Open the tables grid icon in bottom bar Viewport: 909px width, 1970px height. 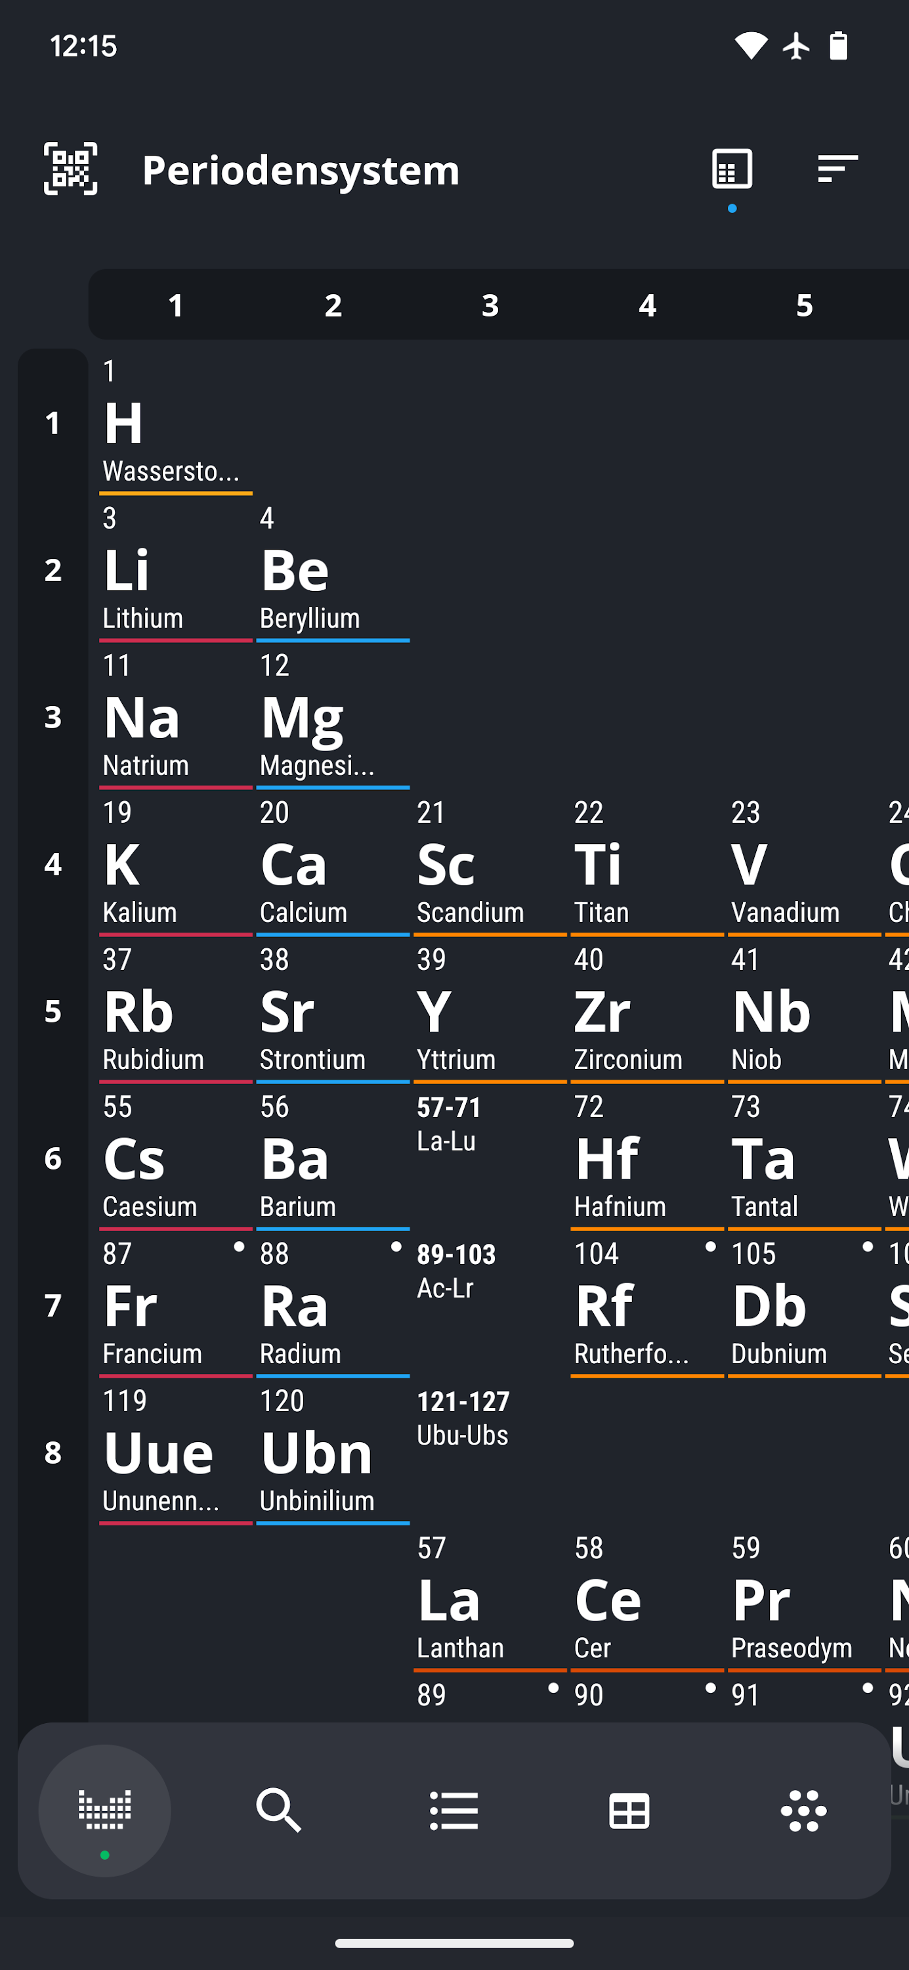[629, 1810]
